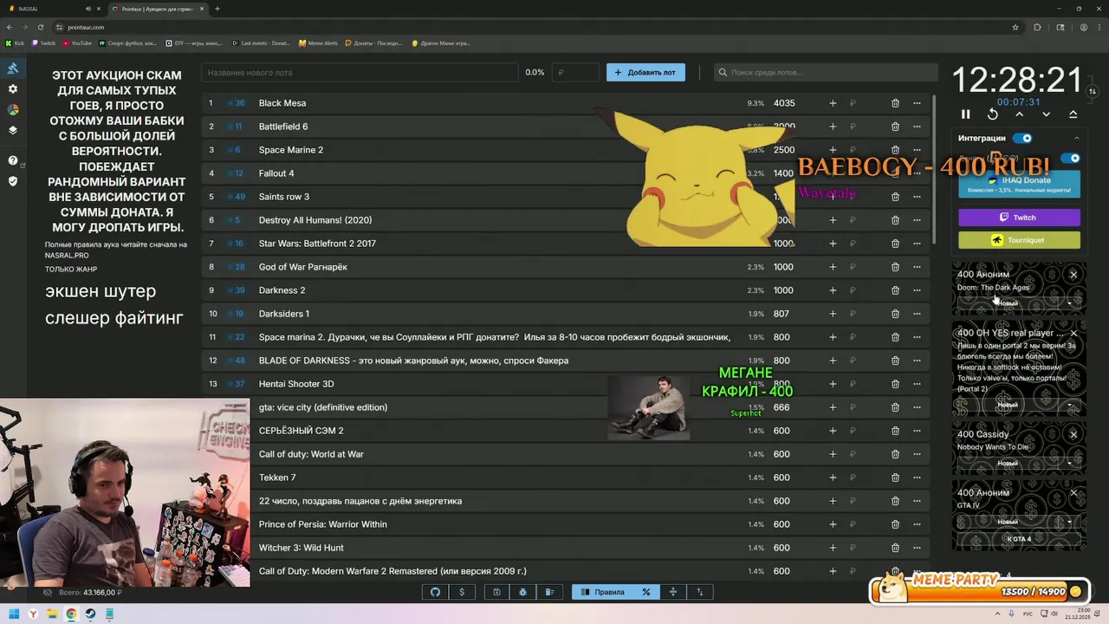This screenshot has width=1109, height=624.
Task: Open GitHub link in bottom toolbar
Action: (x=436, y=592)
